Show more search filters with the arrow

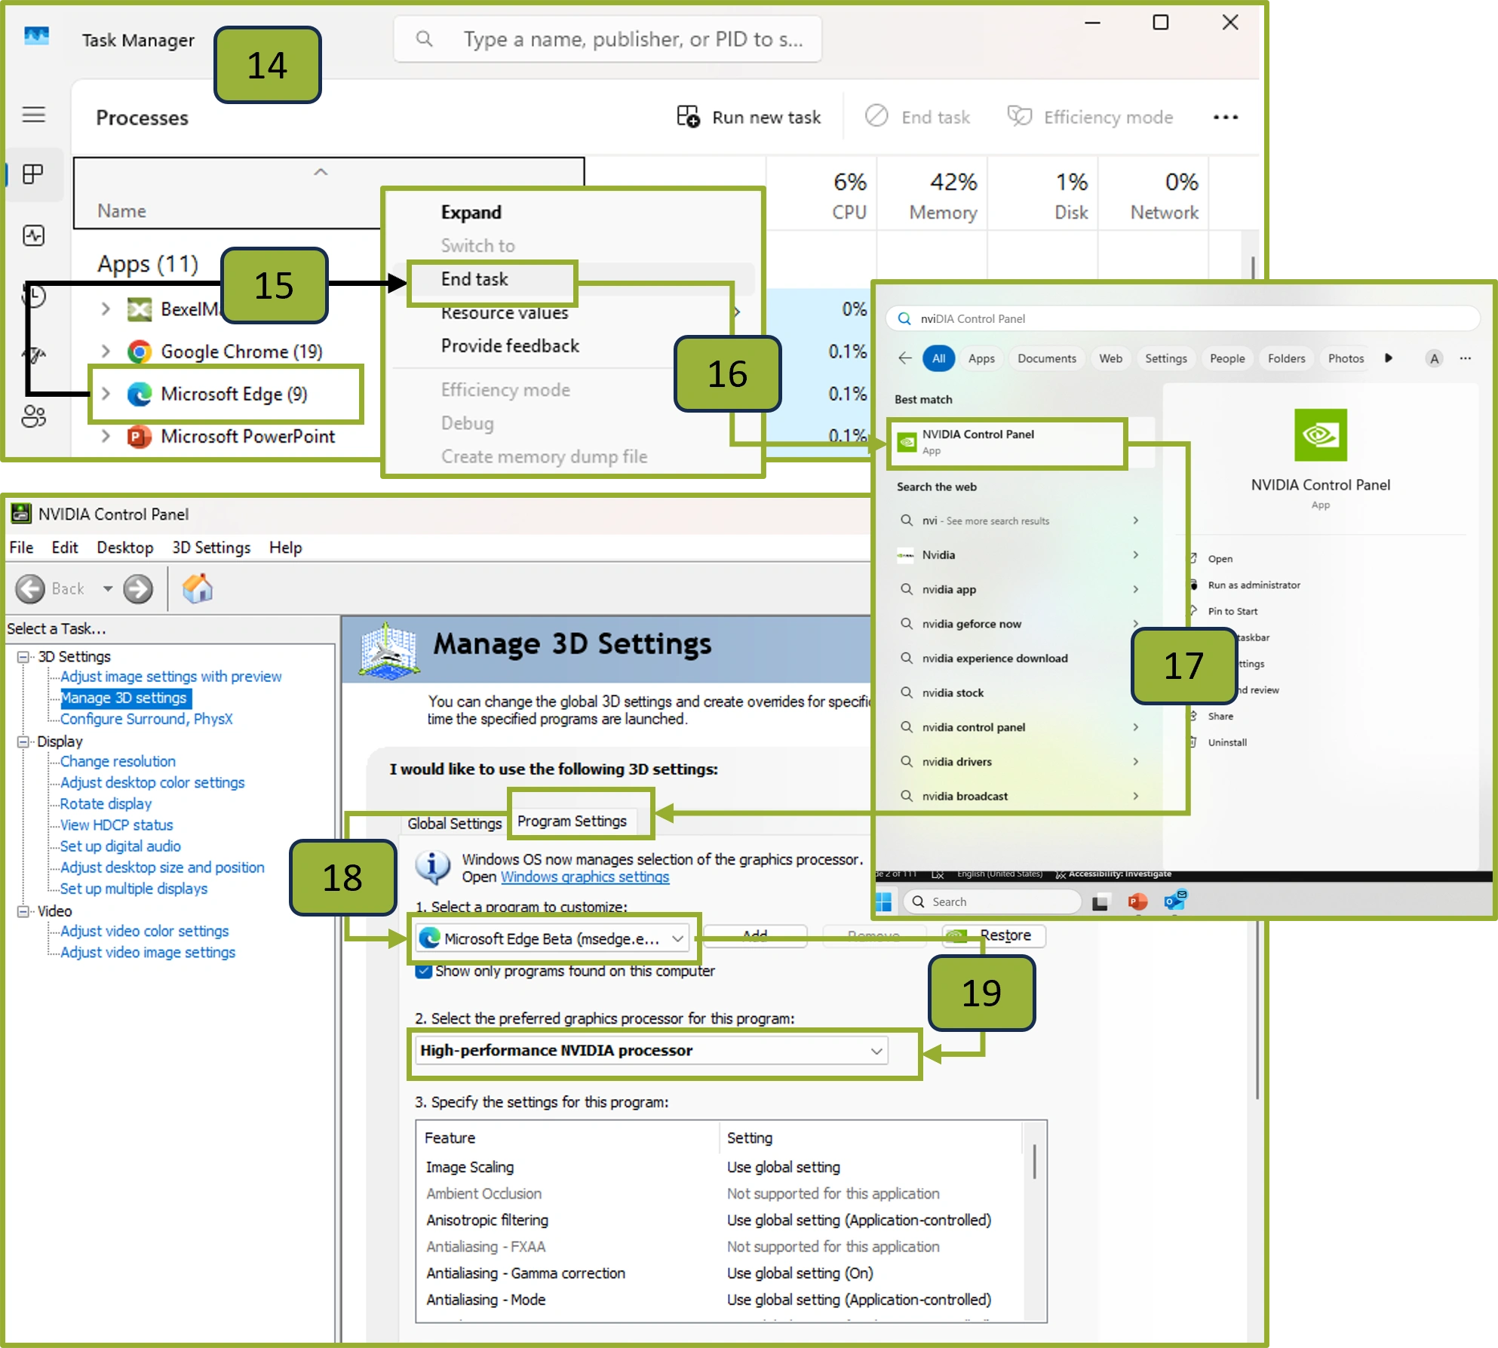1388,358
